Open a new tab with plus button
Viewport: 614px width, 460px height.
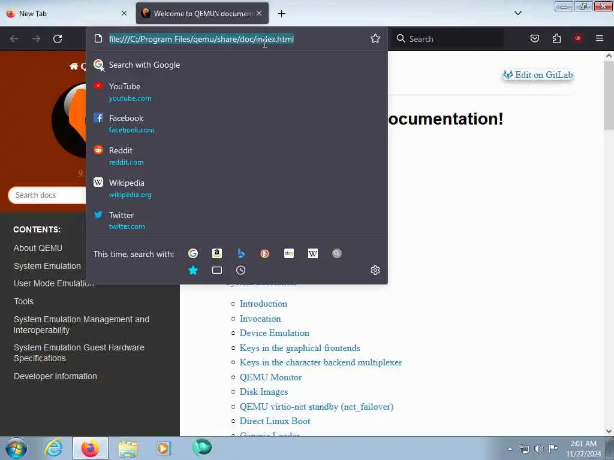pyautogui.click(x=281, y=14)
